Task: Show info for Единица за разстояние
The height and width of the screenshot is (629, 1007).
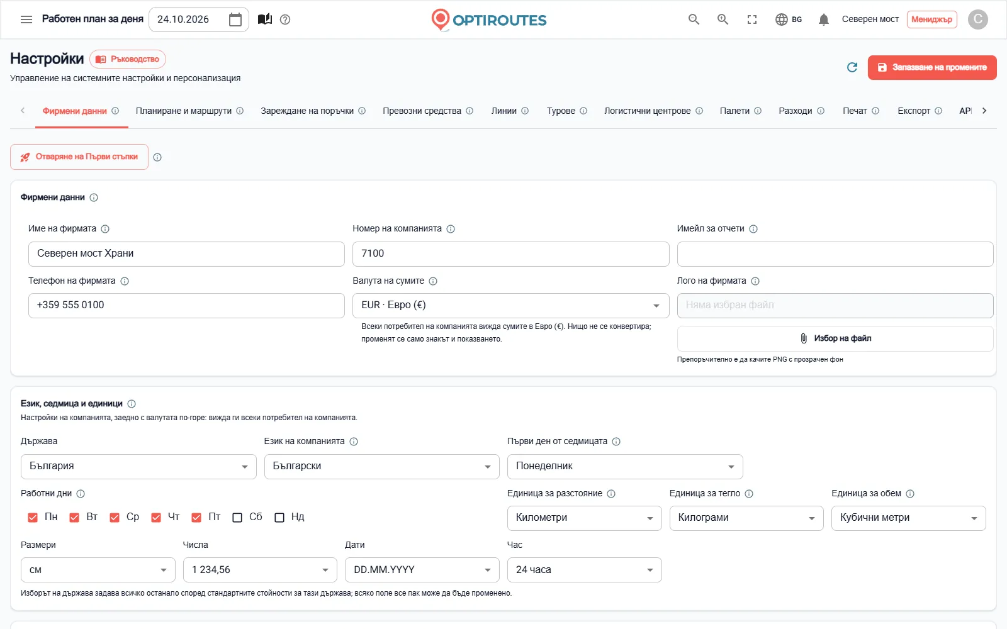Action: pyautogui.click(x=611, y=494)
